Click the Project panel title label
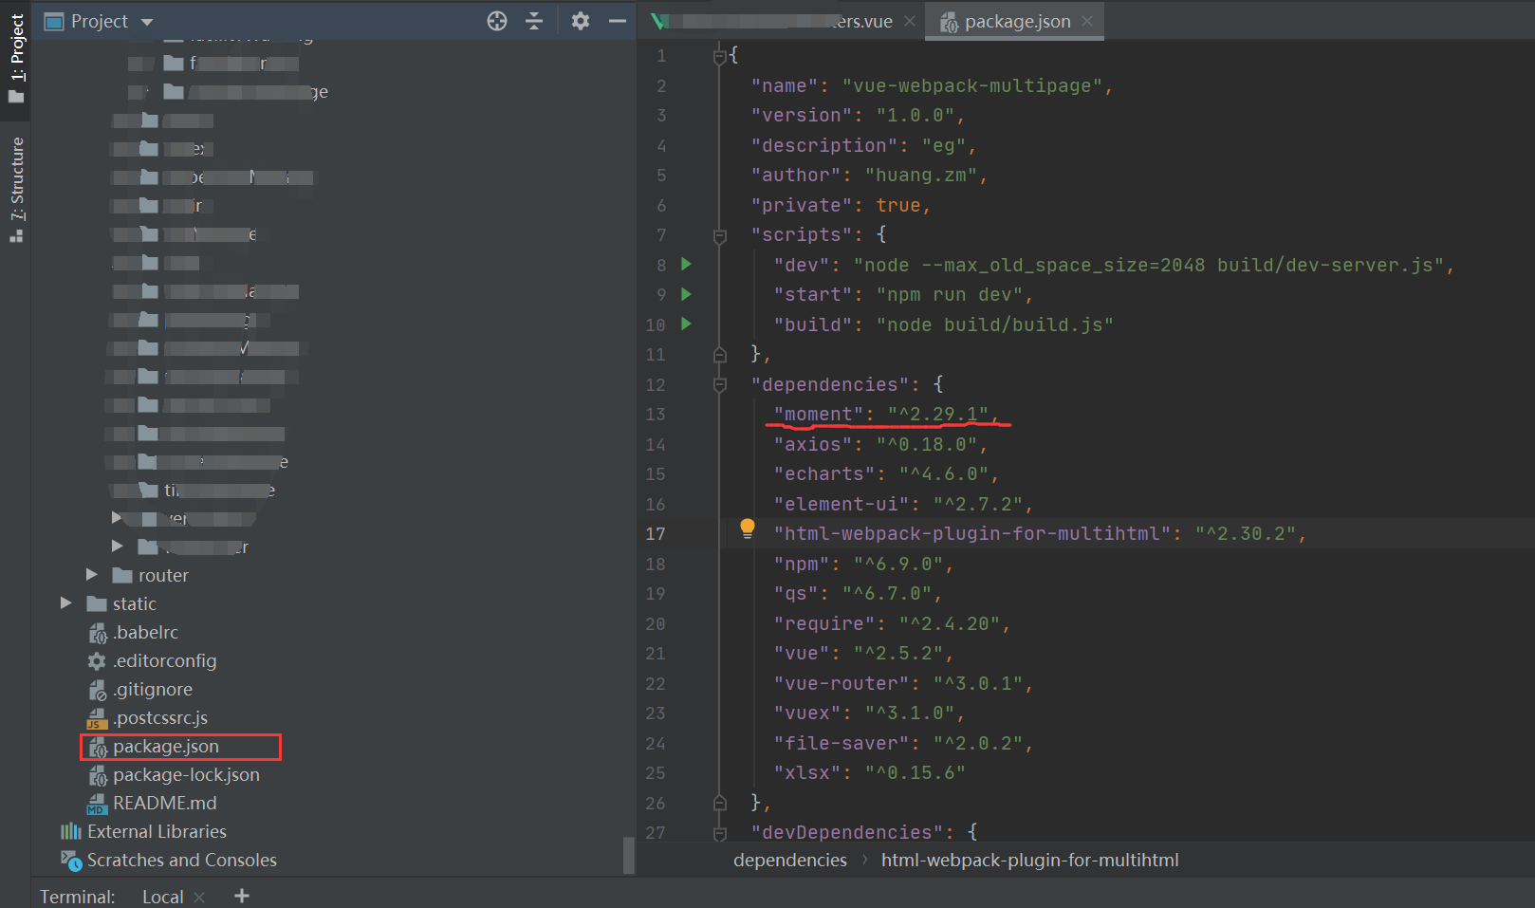Viewport: 1535px width, 908px height. coord(99,21)
